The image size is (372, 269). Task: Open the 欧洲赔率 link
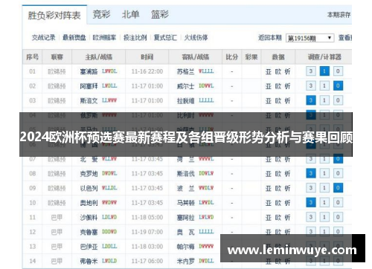click(x=104, y=38)
